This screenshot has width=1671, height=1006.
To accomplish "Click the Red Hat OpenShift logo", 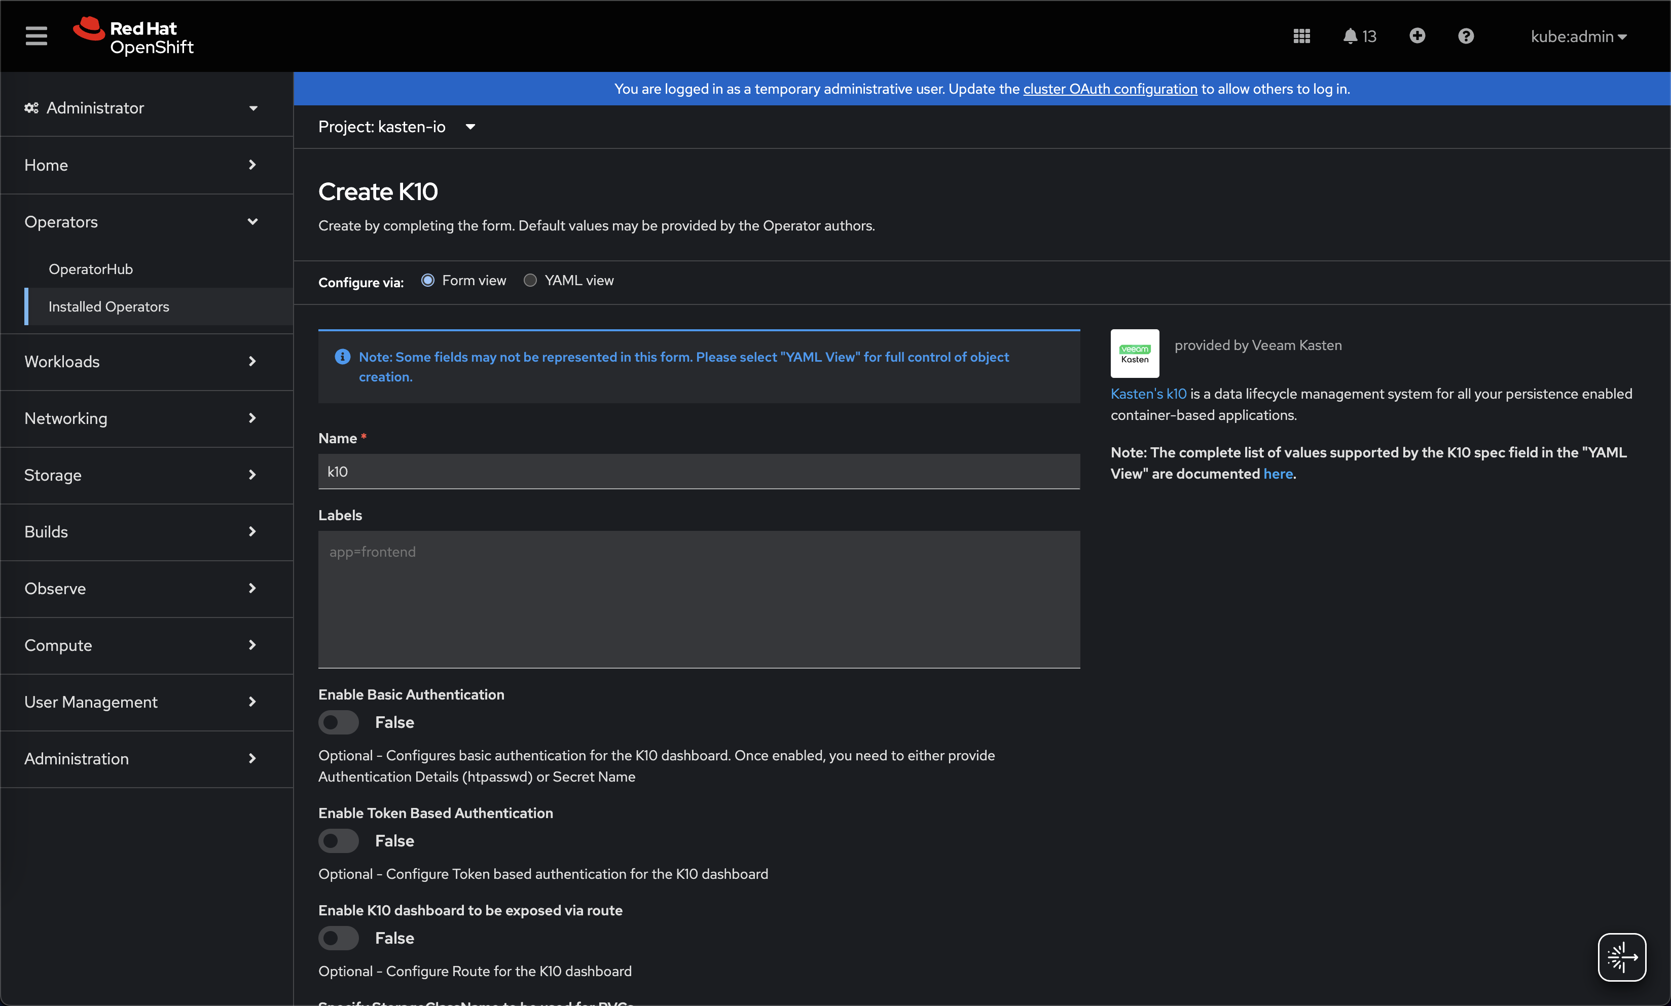I will (134, 36).
